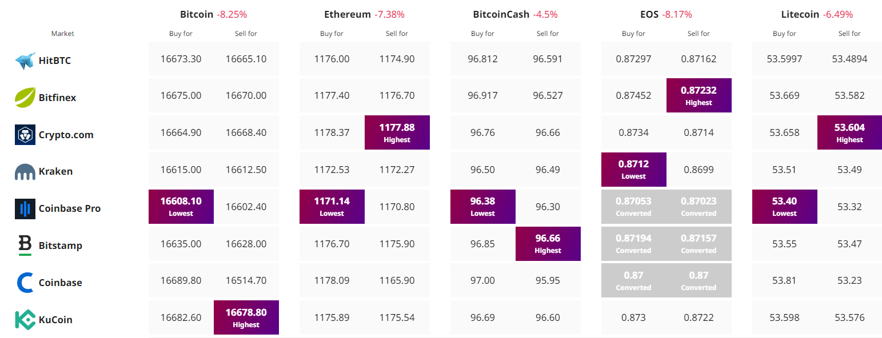This screenshot has height=338, width=882.
Task: Select the Bitcoin column heading
Action: pos(197,14)
